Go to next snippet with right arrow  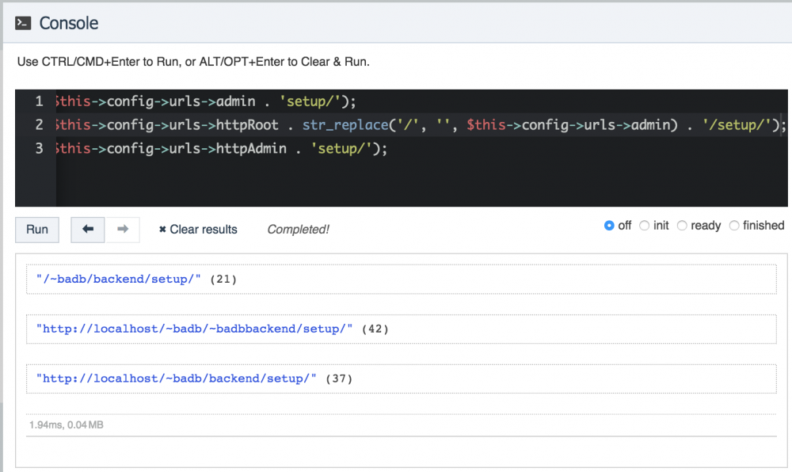pyautogui.click(x=123, y=229)
